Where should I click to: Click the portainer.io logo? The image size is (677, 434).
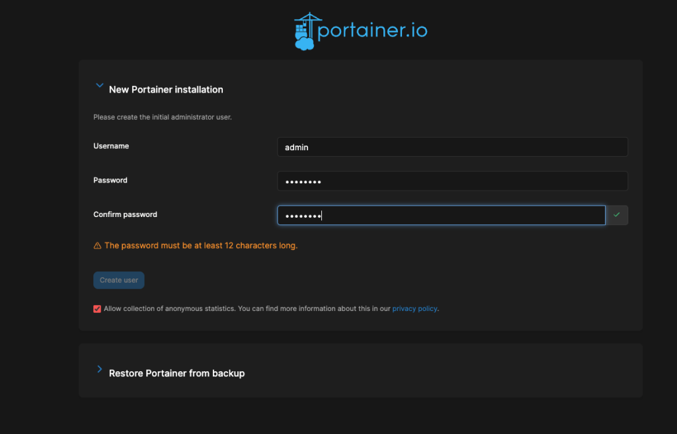[x=360, y=31]
